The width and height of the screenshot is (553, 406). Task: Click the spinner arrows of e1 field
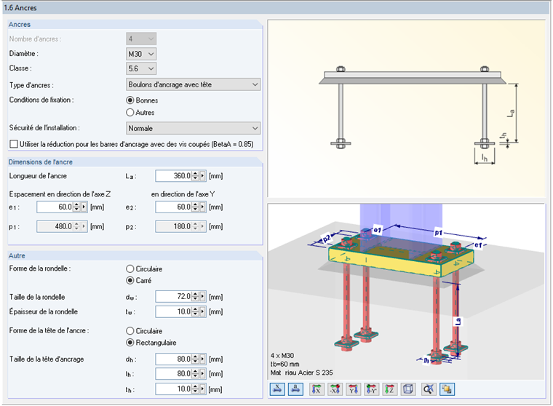76,207
